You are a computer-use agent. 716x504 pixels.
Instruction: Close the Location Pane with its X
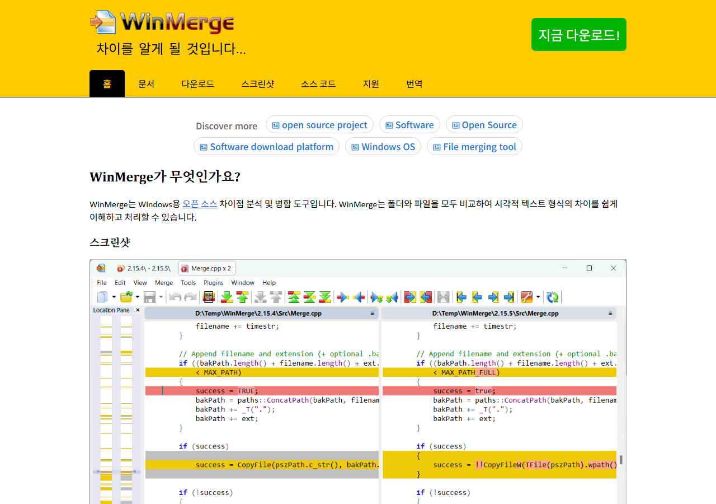point(138,310)
